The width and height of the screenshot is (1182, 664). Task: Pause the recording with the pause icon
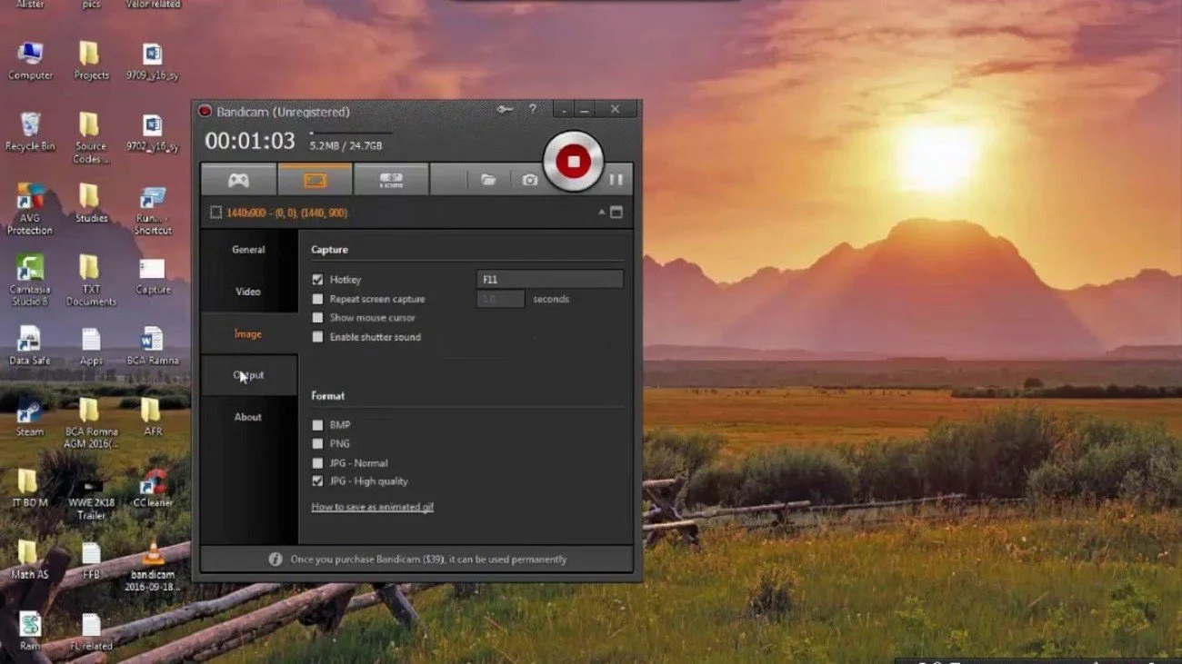coord(616,180)
